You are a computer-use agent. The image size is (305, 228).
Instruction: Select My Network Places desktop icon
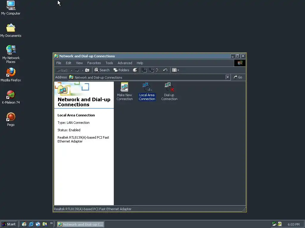pyautogui.click(x=11, y=54)
